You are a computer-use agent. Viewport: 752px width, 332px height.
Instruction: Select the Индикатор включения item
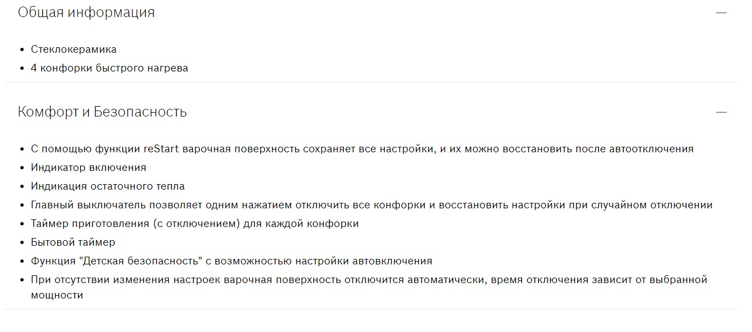tap(89, 168)
